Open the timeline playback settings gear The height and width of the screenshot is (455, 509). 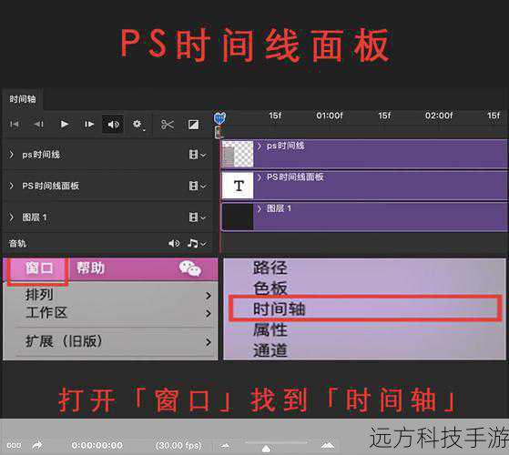point(137,124)
